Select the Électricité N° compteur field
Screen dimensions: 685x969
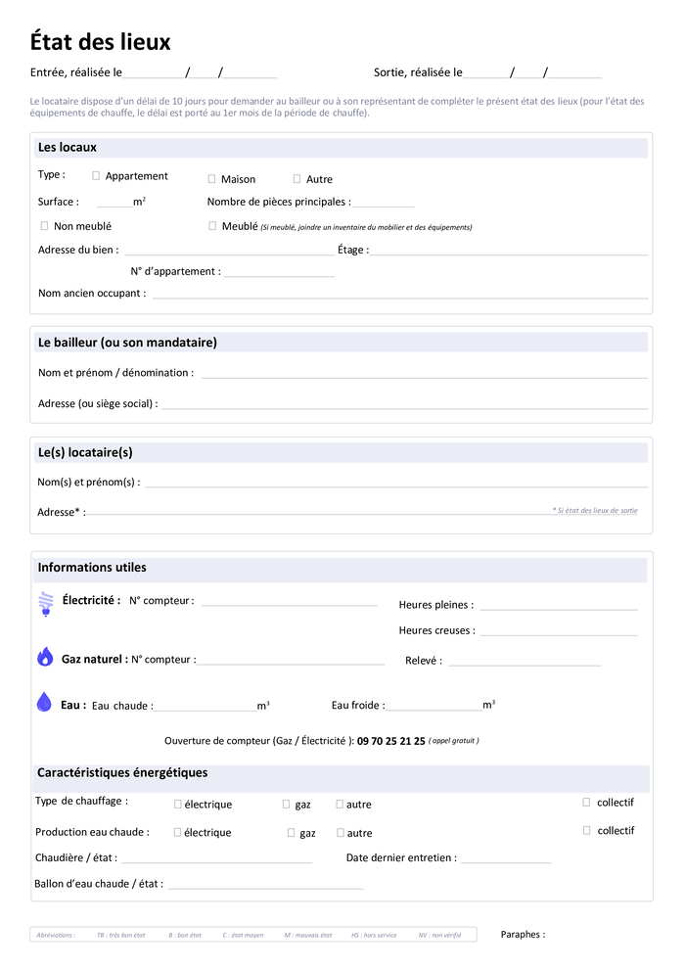point(289,601)
